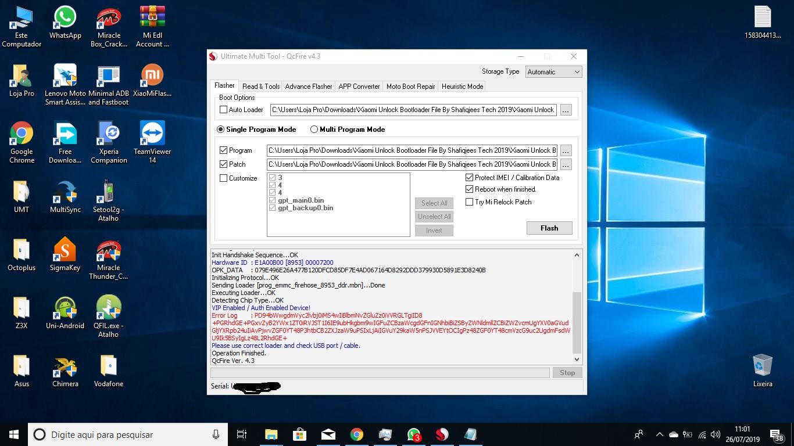Click the log scrollbar up arrow
Image resolution: width=794 pixels, height=446 pixels.
pos(577,255)
